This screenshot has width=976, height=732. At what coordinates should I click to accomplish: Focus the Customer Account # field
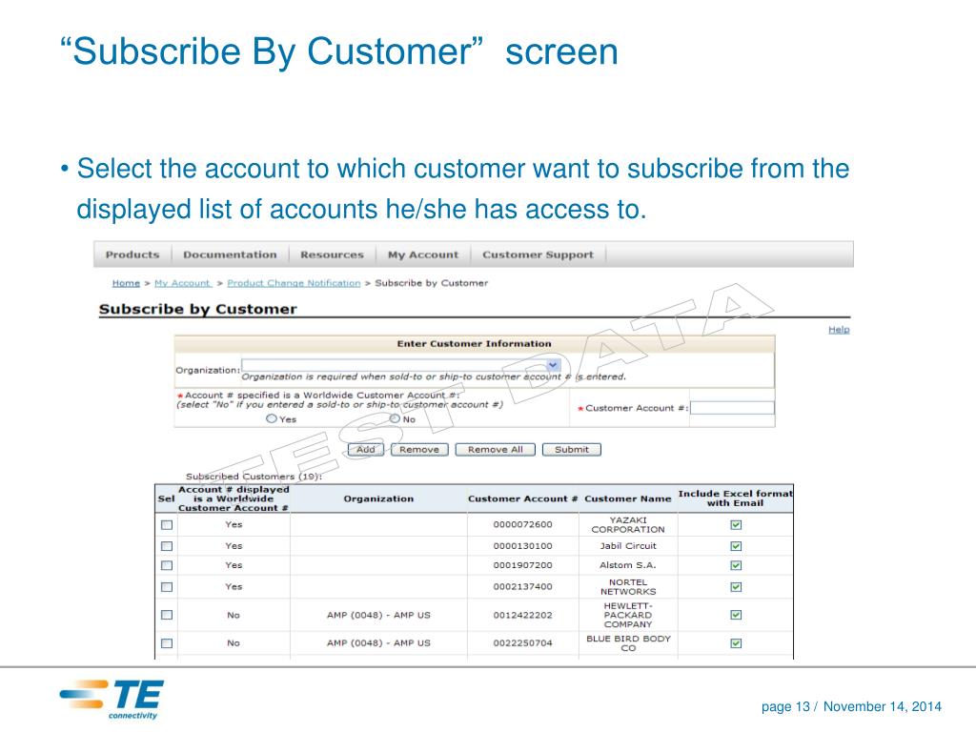[x=732, y=408]
